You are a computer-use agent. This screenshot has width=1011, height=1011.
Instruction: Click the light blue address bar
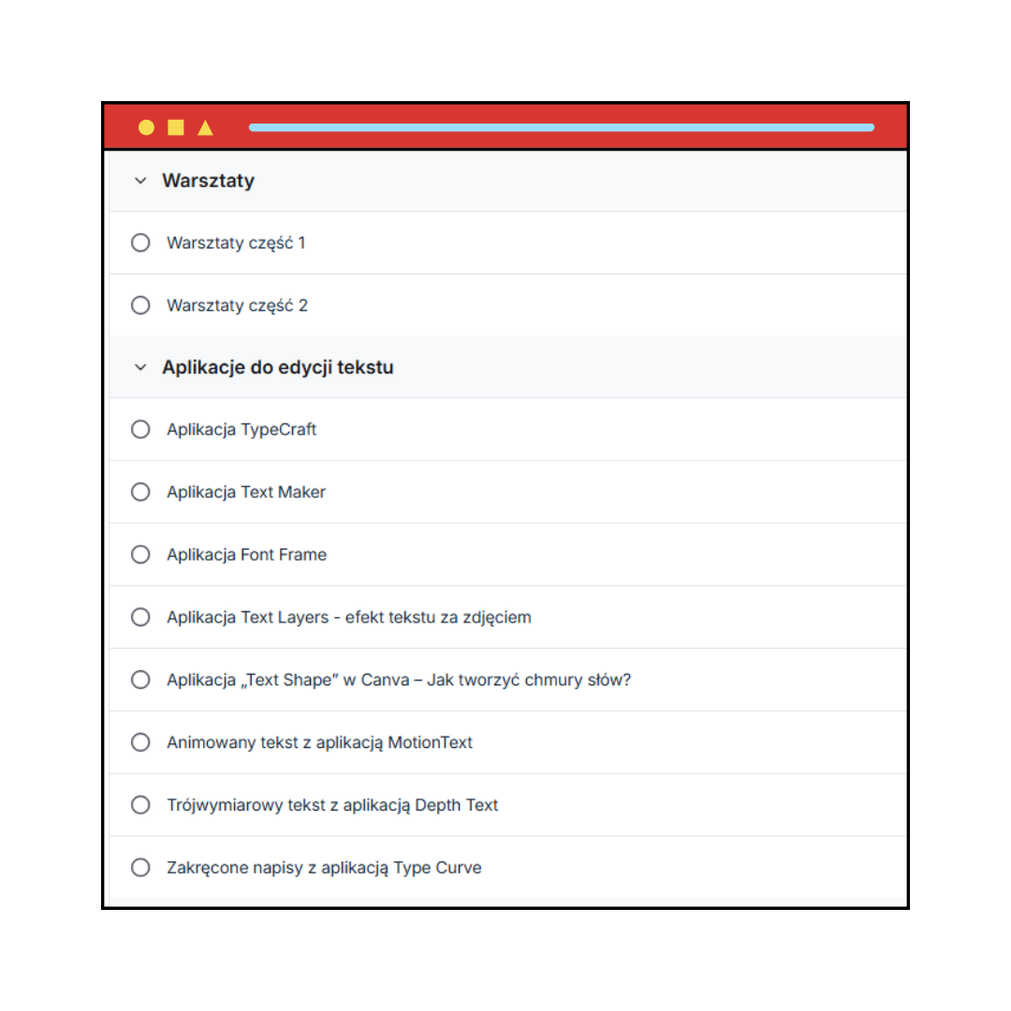click(561, 127)
